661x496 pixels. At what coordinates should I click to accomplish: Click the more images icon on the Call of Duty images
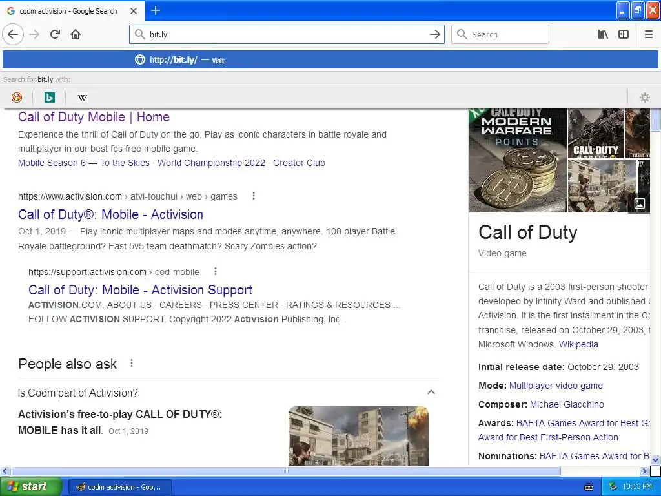click(x=639, y=203)
